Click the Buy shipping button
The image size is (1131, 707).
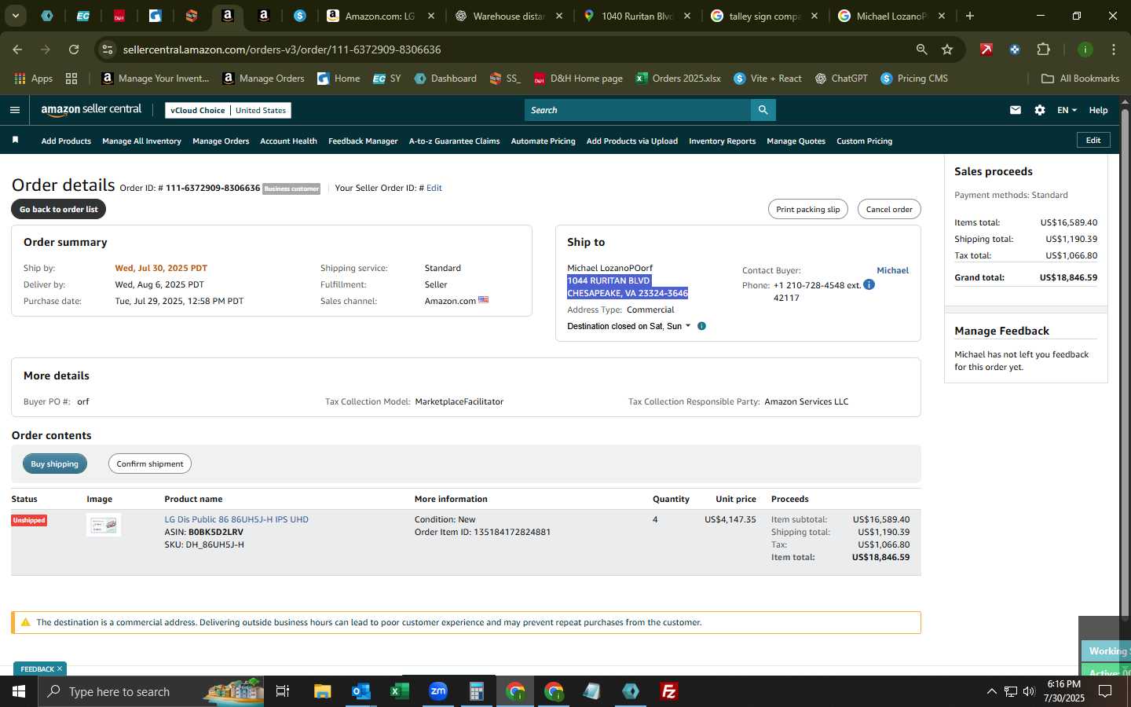(x=55, y=463)
